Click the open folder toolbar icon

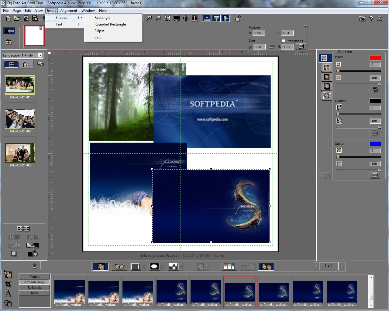pyautogui.click(x=17, y=19)
